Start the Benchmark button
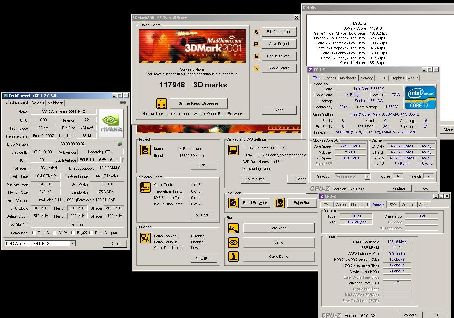The width and height of the screenshot is (454, 318). (279, 228)
